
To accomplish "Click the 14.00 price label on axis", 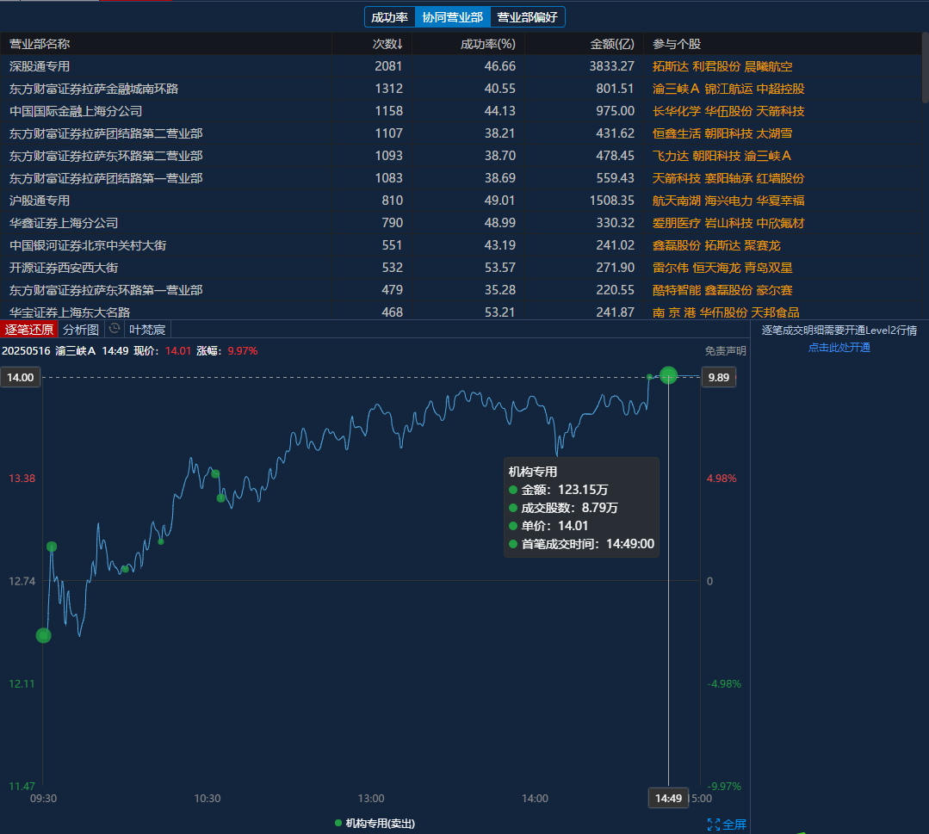I will coord(20,377).
